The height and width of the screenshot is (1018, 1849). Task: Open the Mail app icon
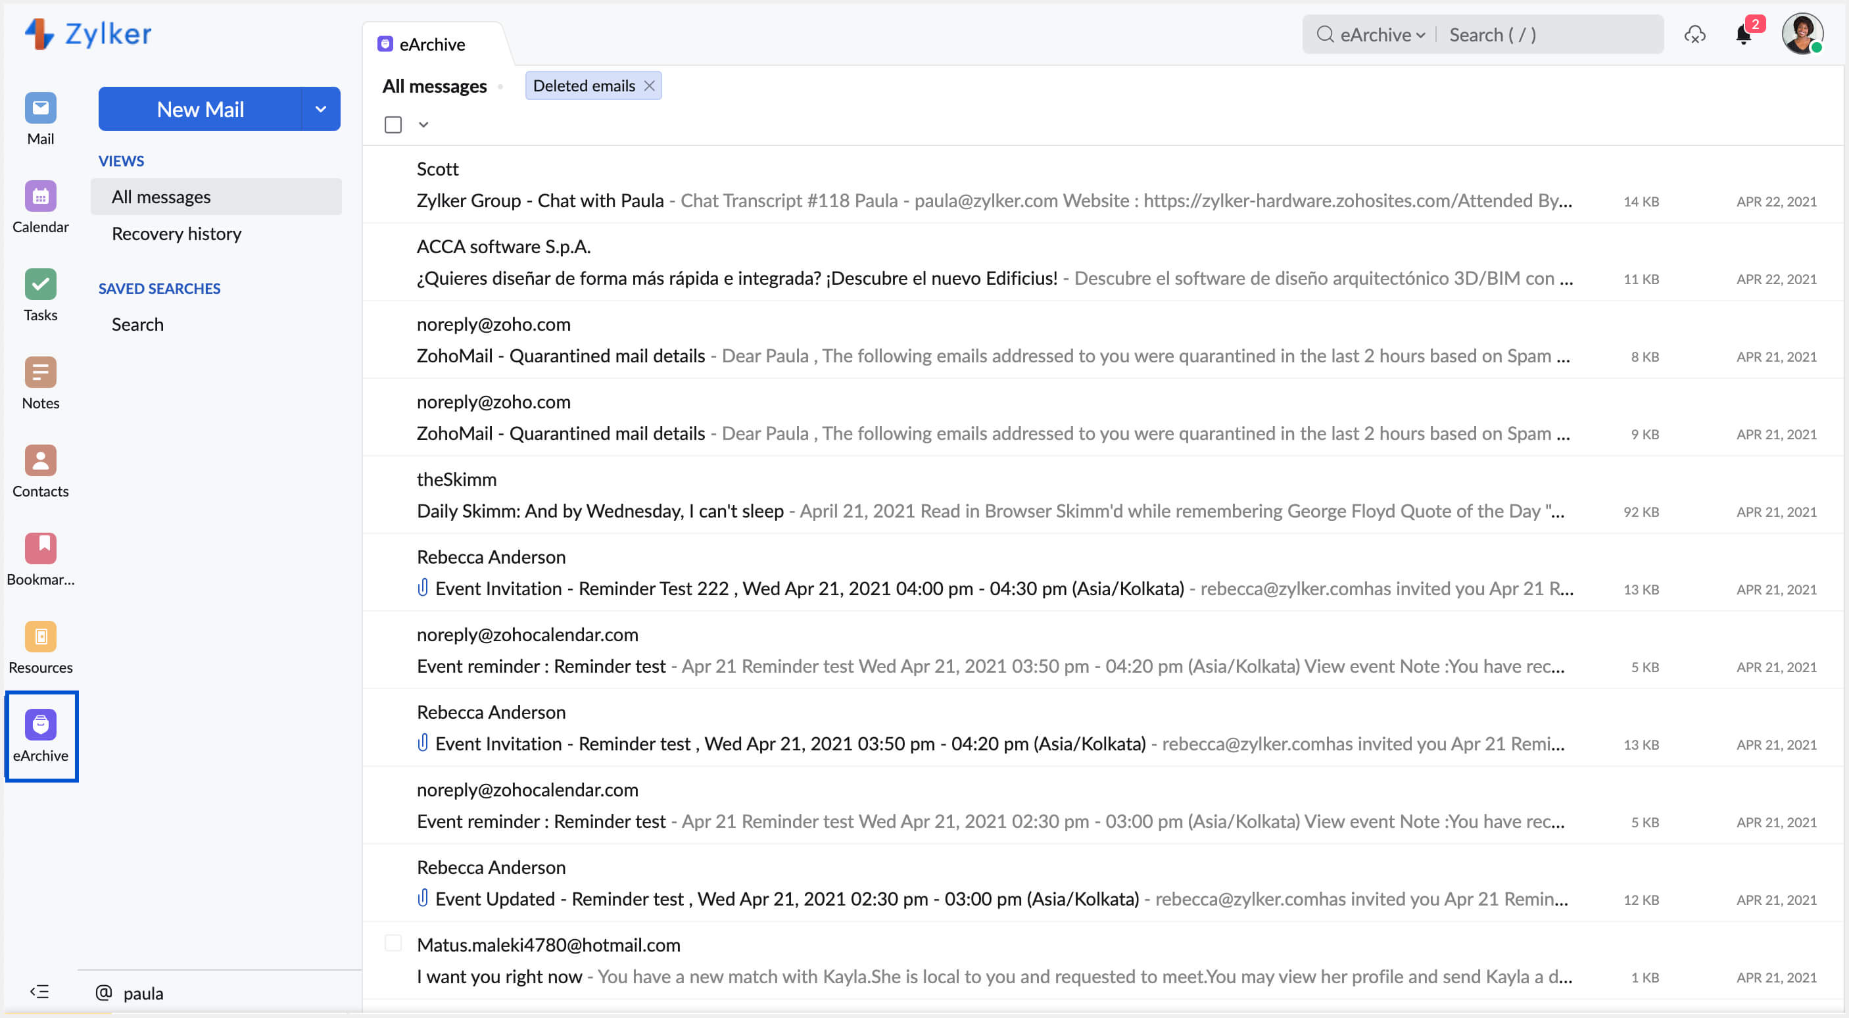(x=40, y=109)
